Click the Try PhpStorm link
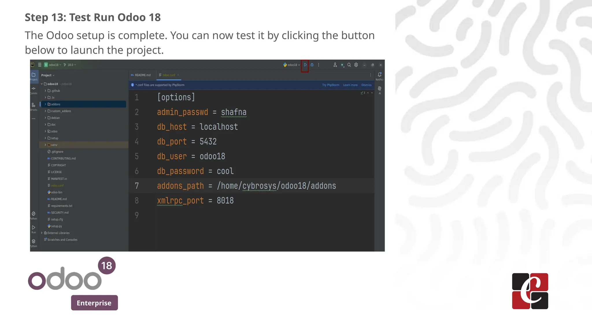This screenshot has width=592, height=333. tap(330, 85)
